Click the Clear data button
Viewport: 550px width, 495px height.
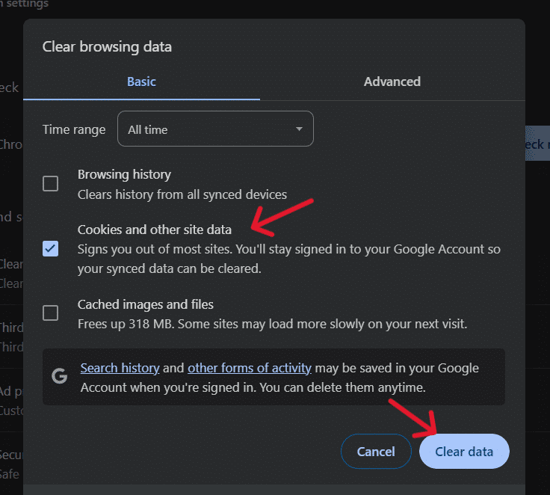(464, 452)
